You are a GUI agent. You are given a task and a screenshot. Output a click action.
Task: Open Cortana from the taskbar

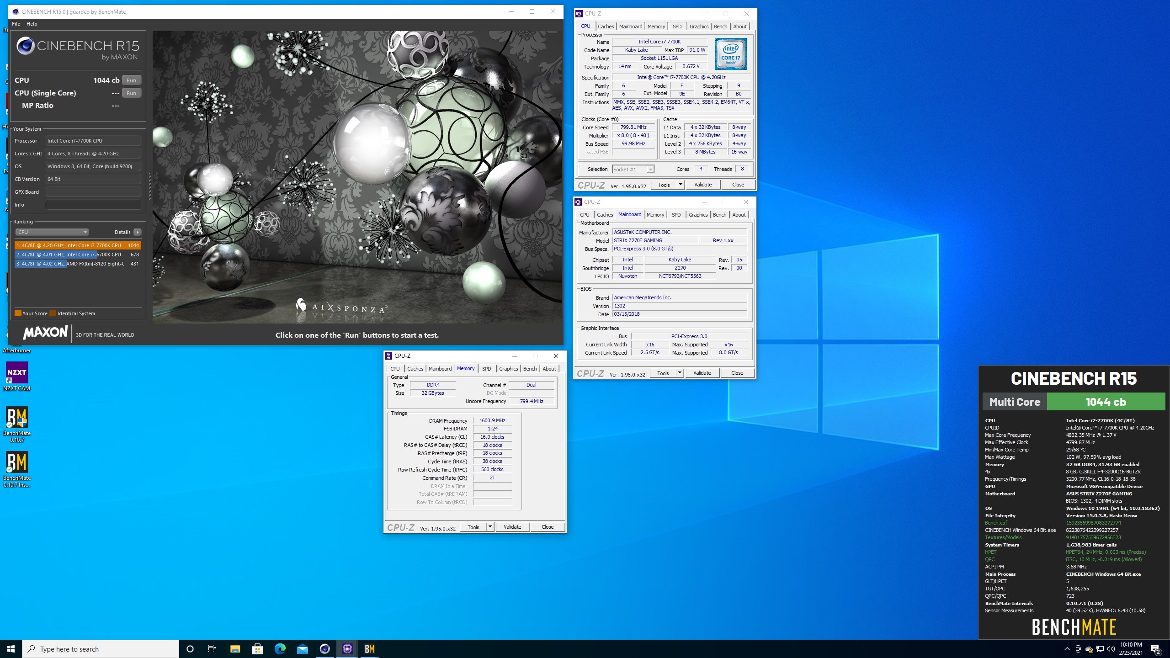(190, 649)
